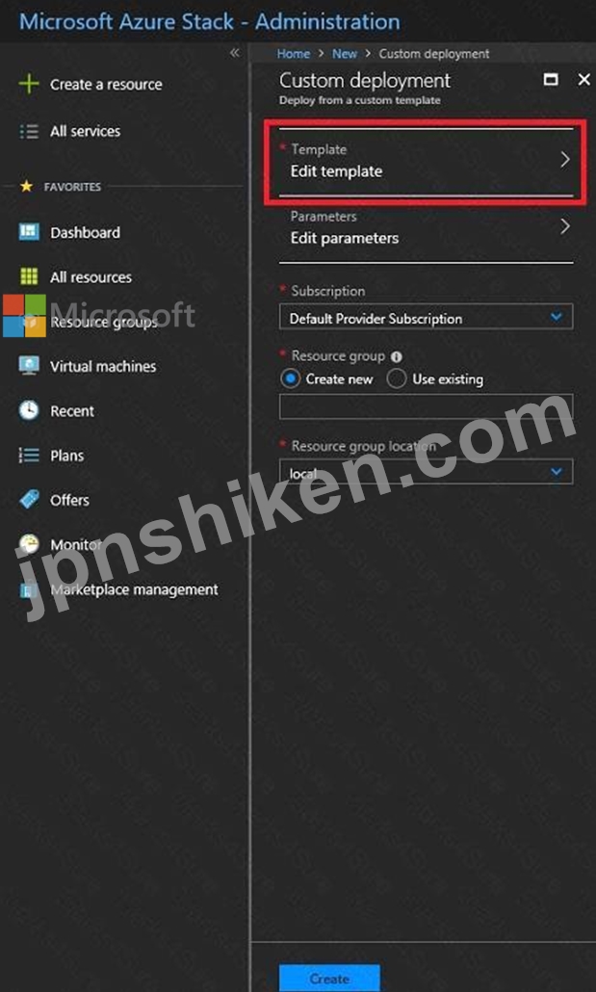Click the green plus Create a resource icon

coord(29,84)
